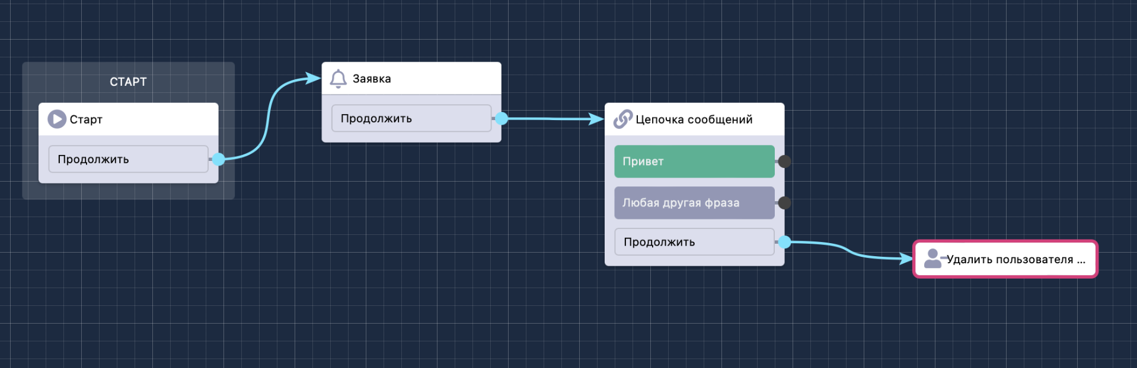Click dark connector dot next to Привет
The height and width of the screenshot is (368, 1137).
click(784, 162)
